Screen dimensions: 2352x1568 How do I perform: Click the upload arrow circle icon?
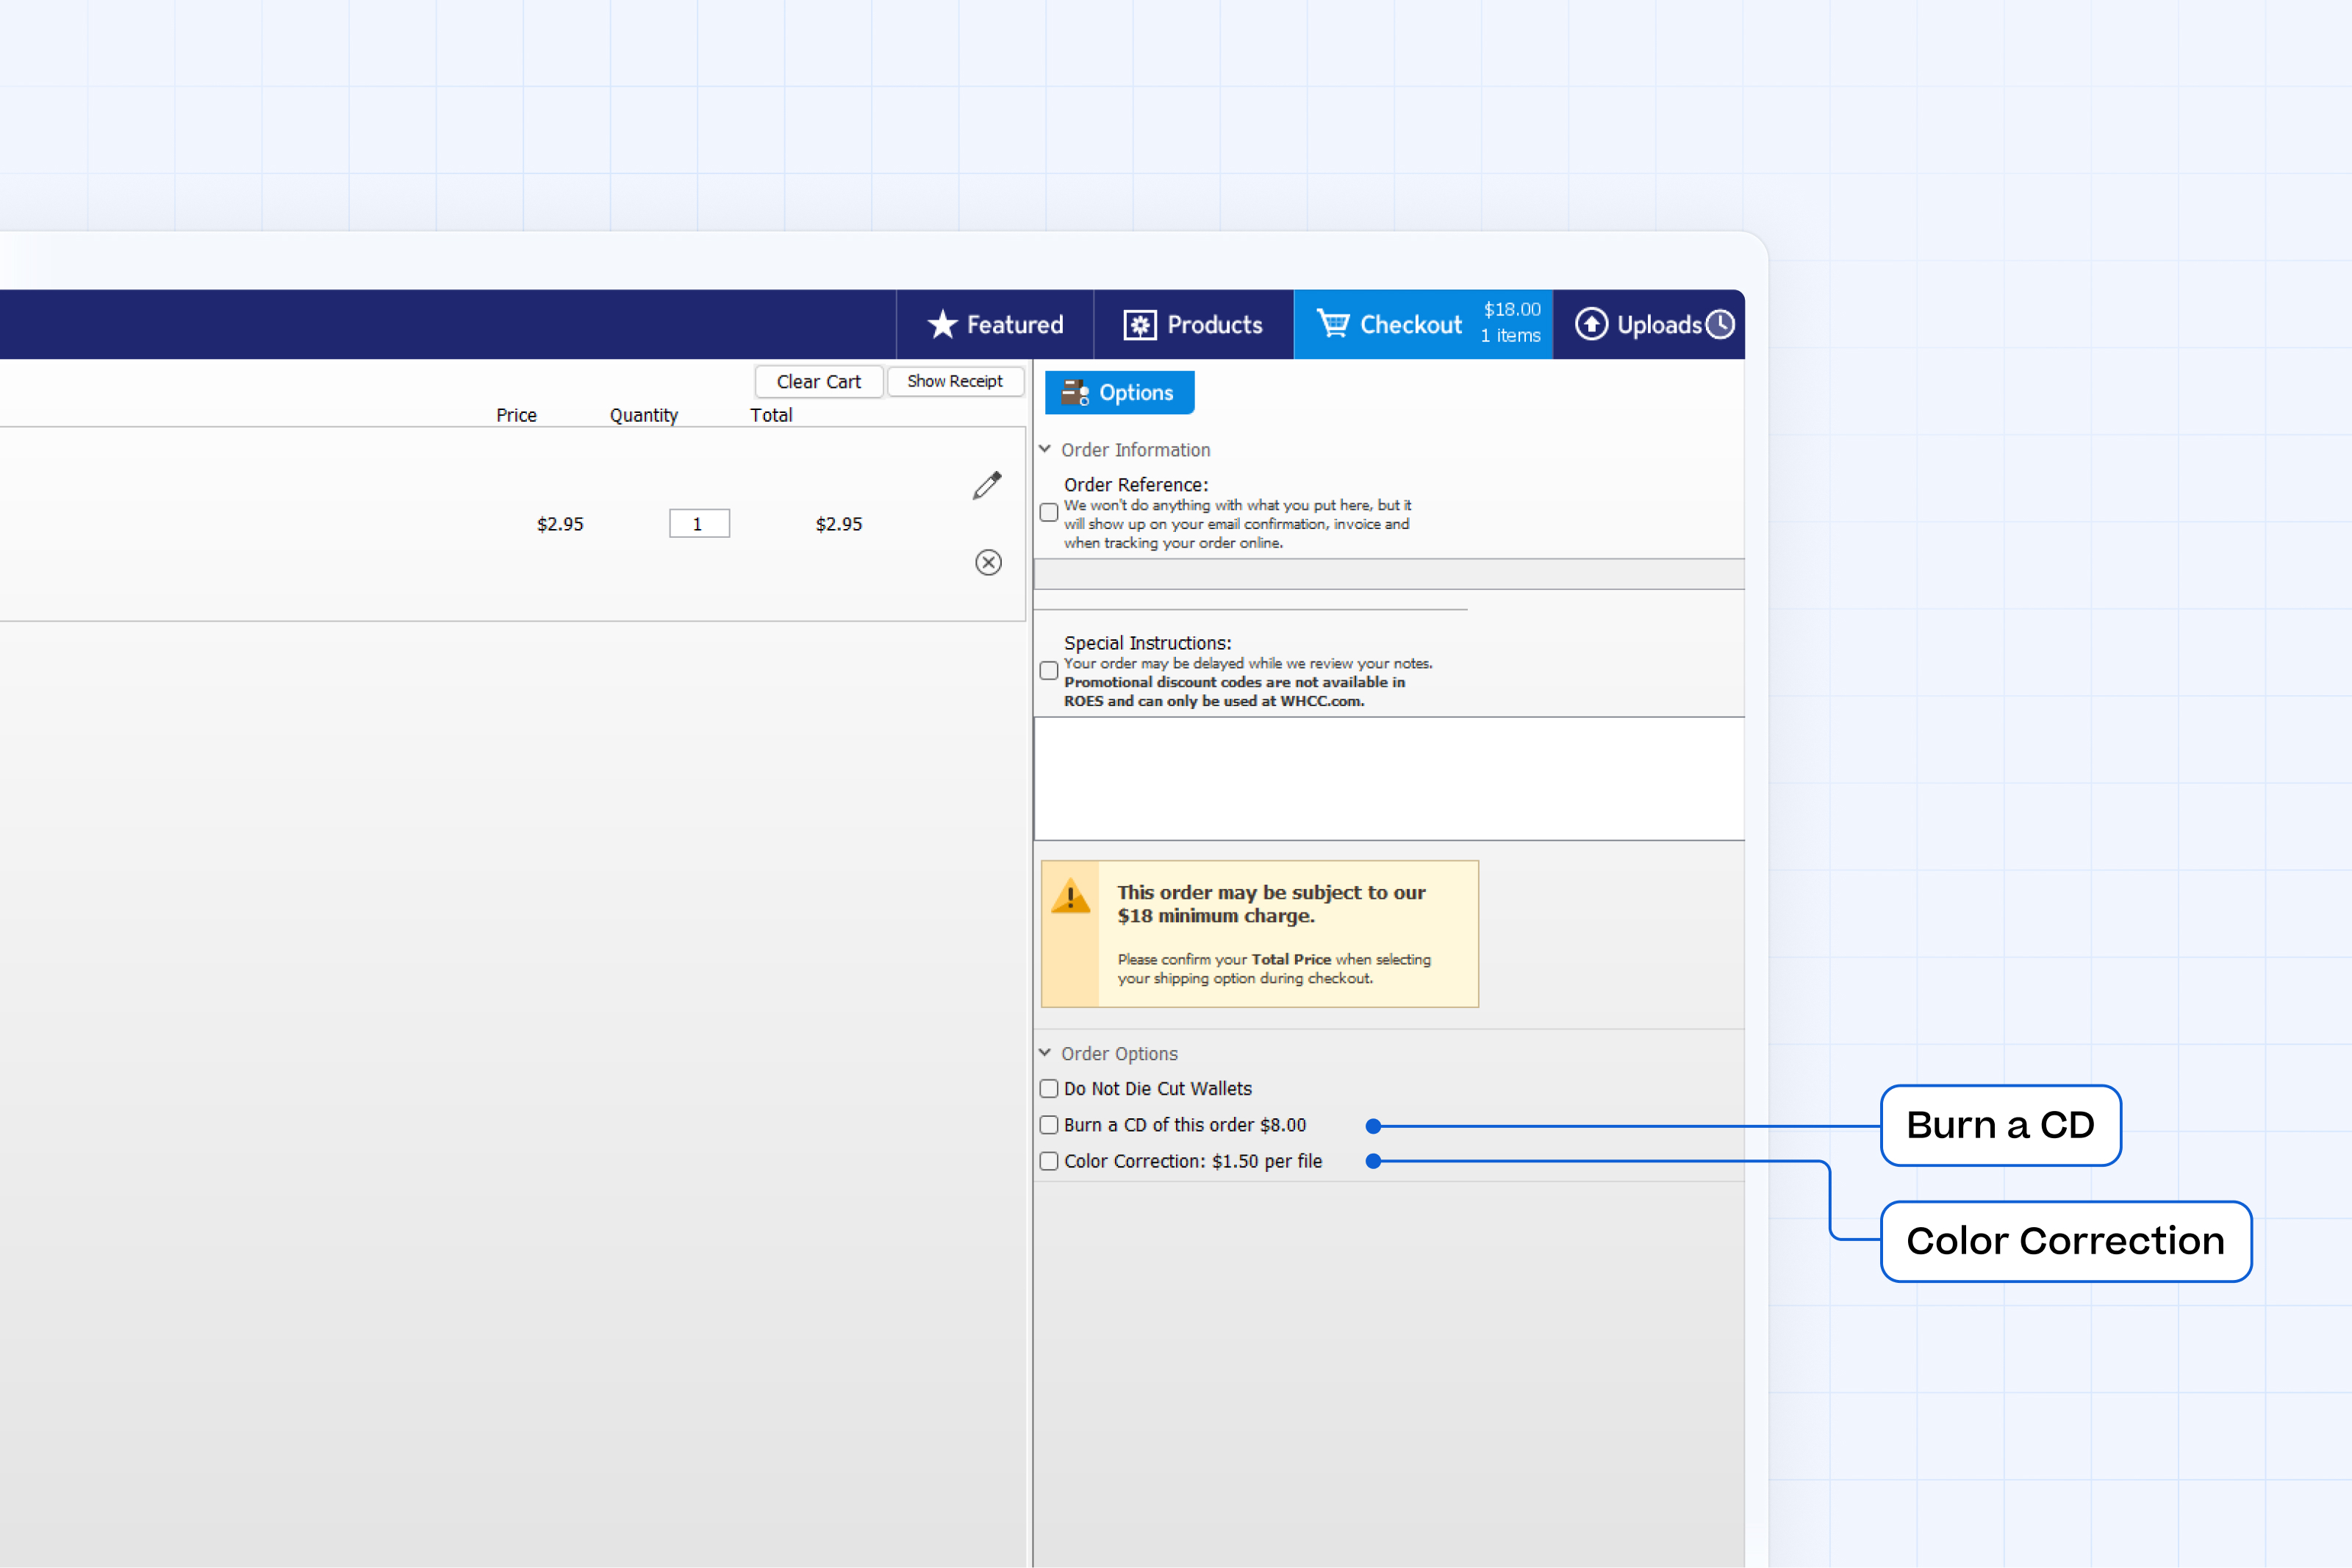(1591, 324)
